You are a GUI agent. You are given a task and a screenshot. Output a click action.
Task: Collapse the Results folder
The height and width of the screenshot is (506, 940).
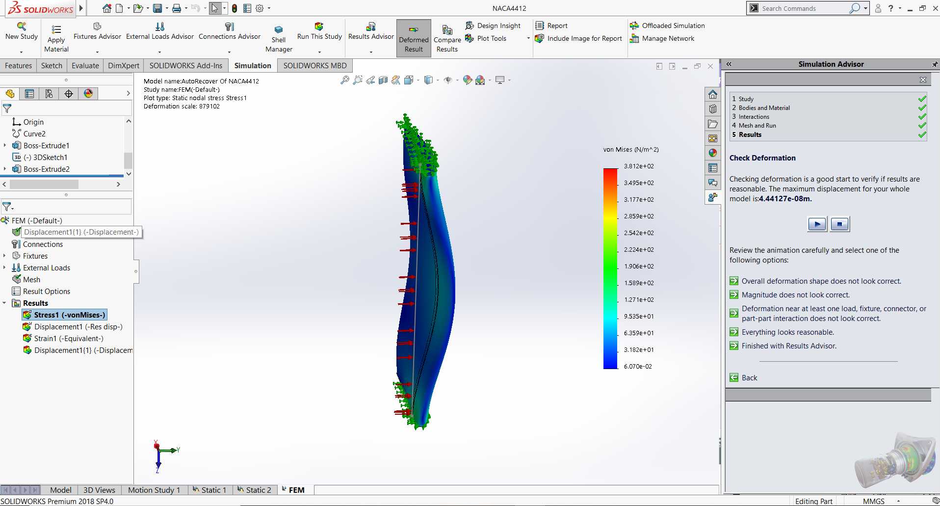coord(4,303)
